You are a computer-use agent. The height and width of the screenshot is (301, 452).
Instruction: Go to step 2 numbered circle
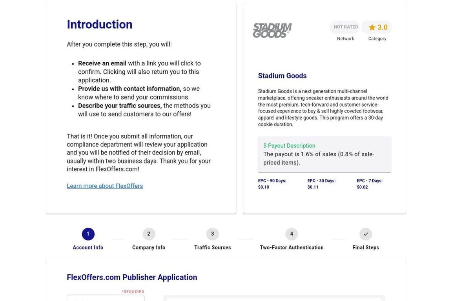(x=149, y=234)
